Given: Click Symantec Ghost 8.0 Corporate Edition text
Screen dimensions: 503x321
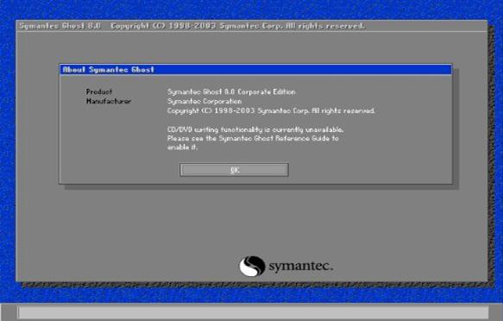Looking at the screenshot, I should [x=231, y=92].
